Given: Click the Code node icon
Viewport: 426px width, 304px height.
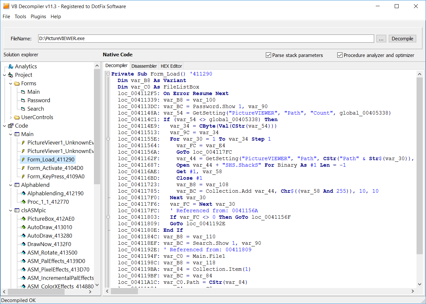Looking at the screenshot, I should tap(11, 126).
